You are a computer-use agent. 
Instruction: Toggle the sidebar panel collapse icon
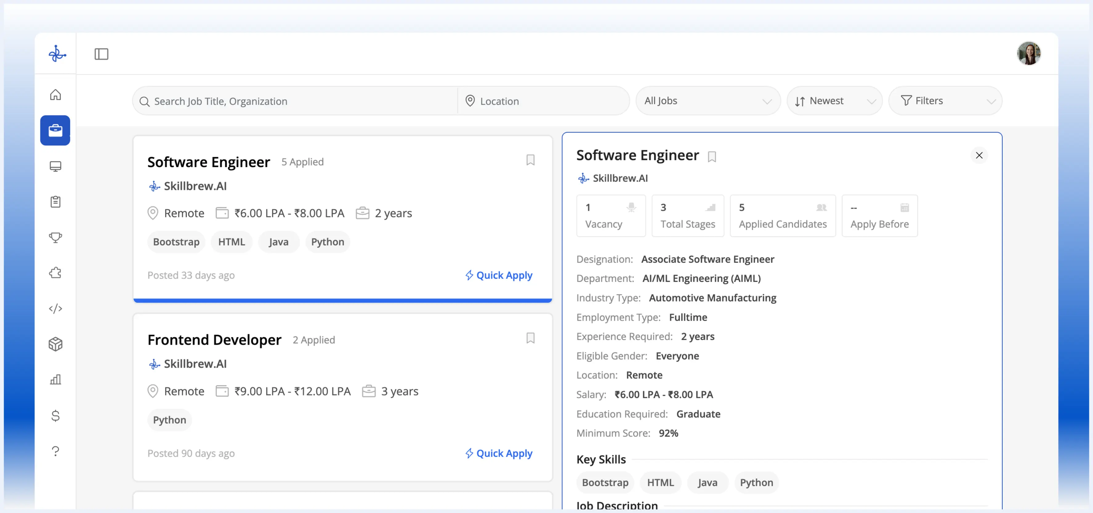coord(101,54)
